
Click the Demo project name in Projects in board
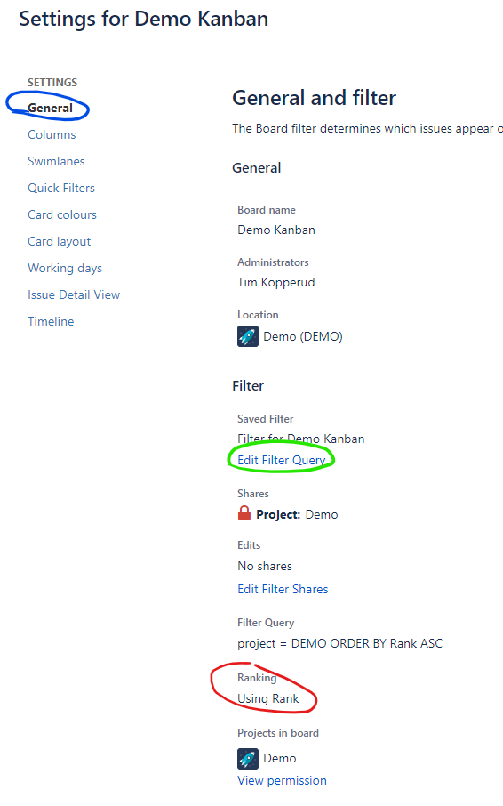click(280, 758)
